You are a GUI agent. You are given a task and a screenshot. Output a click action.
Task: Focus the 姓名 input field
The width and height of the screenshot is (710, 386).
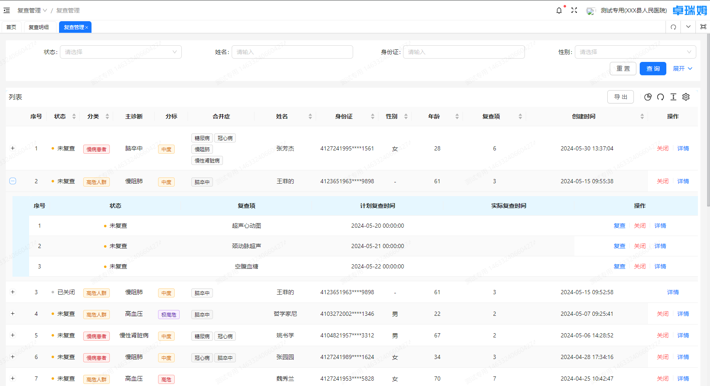coord(292,52)
